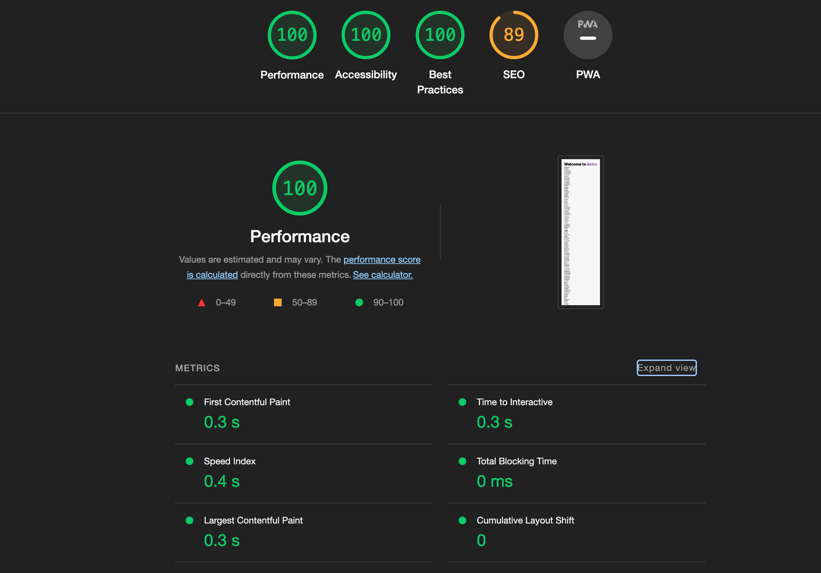
Task: Open the See calculator link
Action: click(382, 275)
